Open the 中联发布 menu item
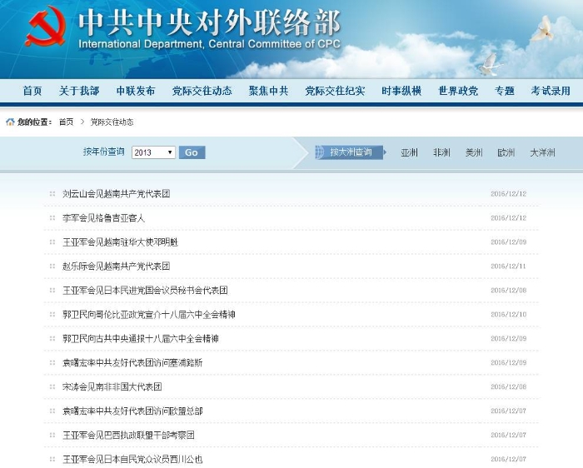 pos(136,91)
